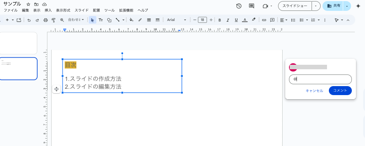Image resolution: width=365 pixels, height=146 pixels.
Task: Expand the new slide layout dropdown
Action: tap(12, 20)
